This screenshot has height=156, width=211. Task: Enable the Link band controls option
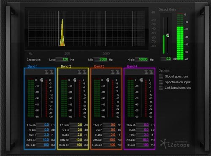161,88
